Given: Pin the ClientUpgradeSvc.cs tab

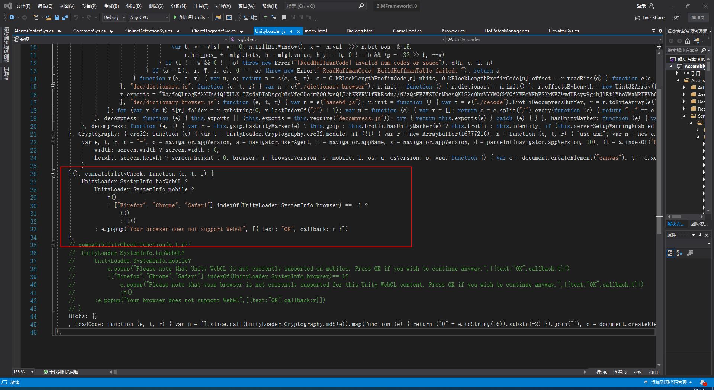Looking at the screenshot, I should 241,31.
